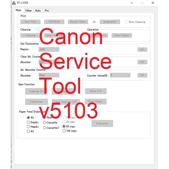Click the Calibration button
Image resolution: width=169 pixels, height=169 pixels.
pyautogui.click(x=36, y=102)
